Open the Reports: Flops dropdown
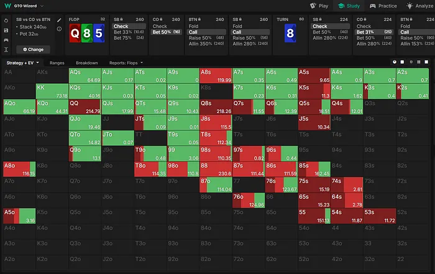The image size is (435, 274). coord(126,63)
